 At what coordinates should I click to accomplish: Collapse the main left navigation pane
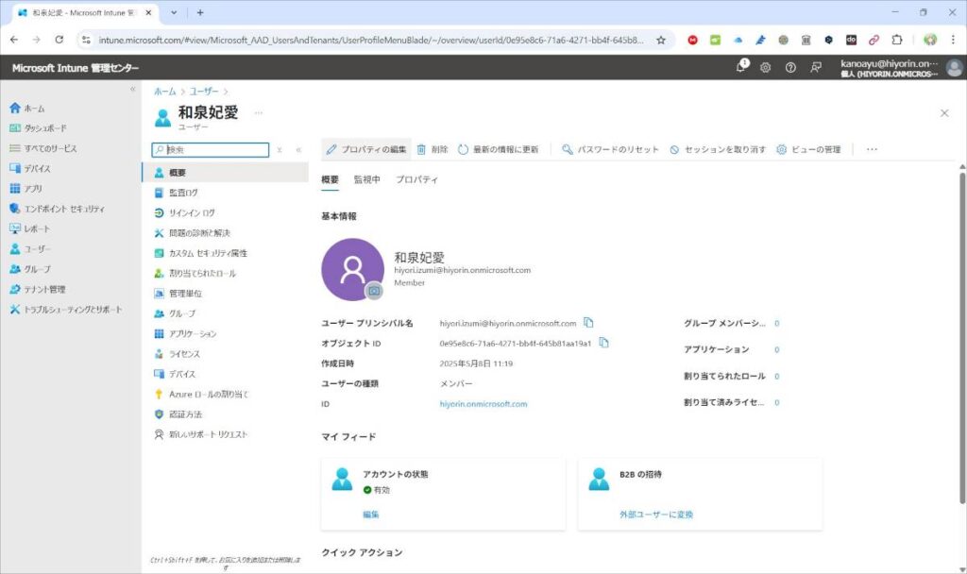coord(132,90)
